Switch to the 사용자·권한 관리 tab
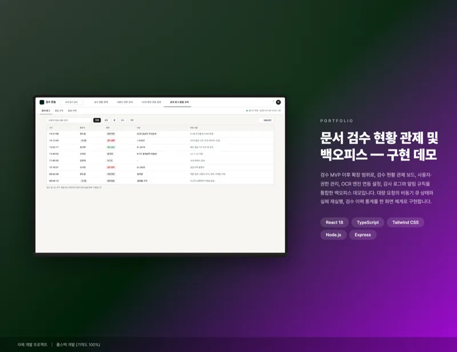457x352 pixels. [x=125, y=102]
